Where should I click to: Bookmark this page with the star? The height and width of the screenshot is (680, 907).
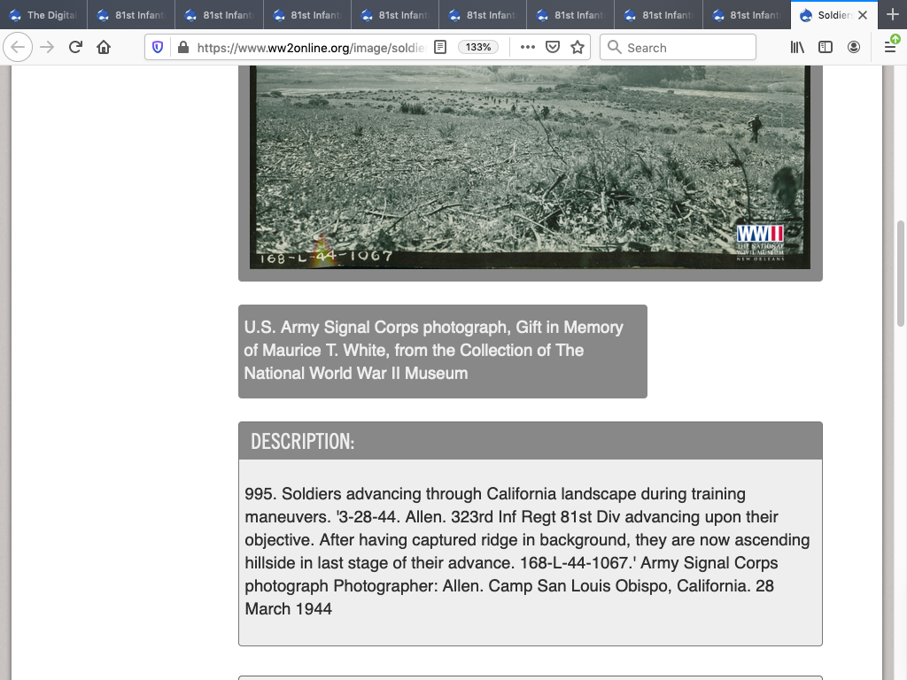click(x=578, y=47)
